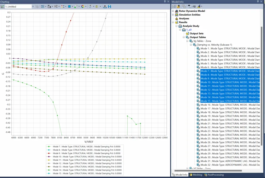Open the chart color wheel options
Image resolution: width=265 pixels, height=178 pixels.
click(83, 6)
